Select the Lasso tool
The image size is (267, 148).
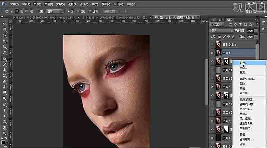(x=4, y=35)
